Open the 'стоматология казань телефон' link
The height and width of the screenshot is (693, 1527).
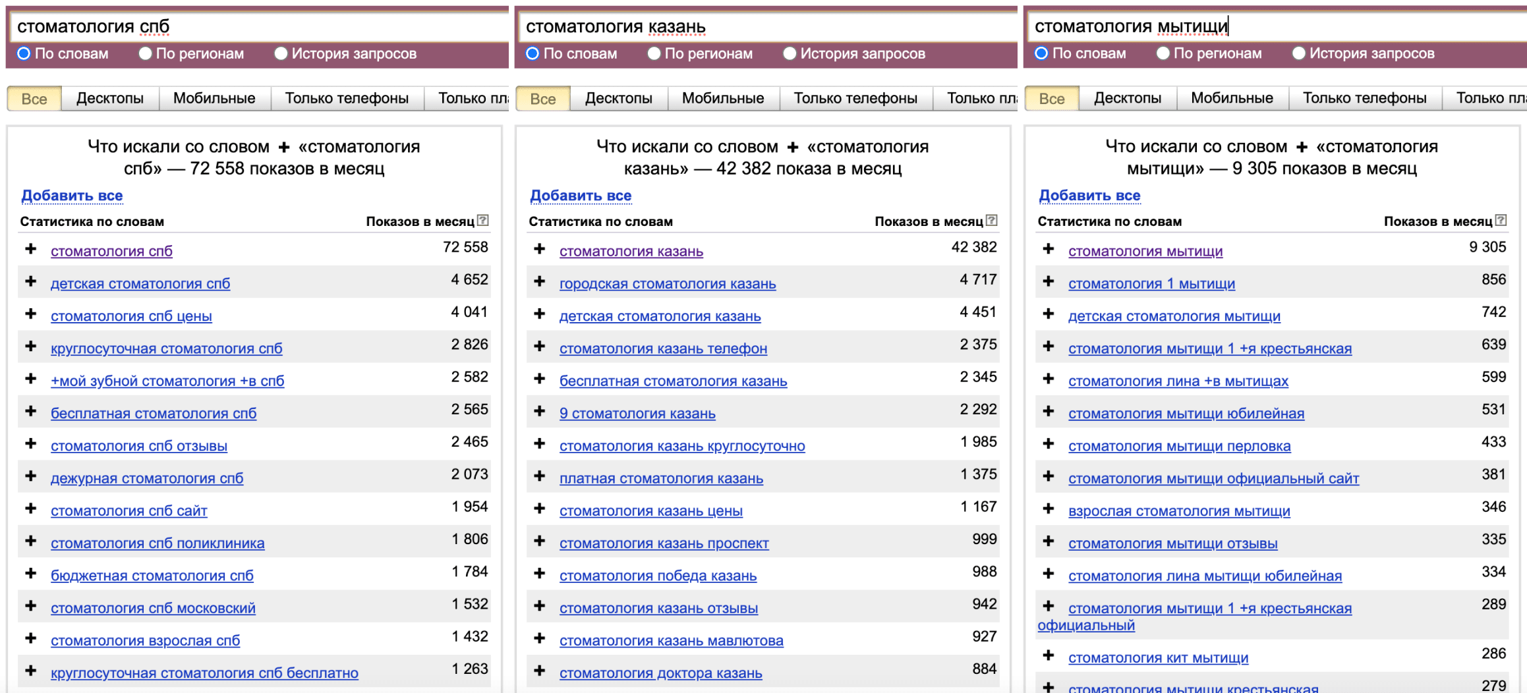point(663,348)
